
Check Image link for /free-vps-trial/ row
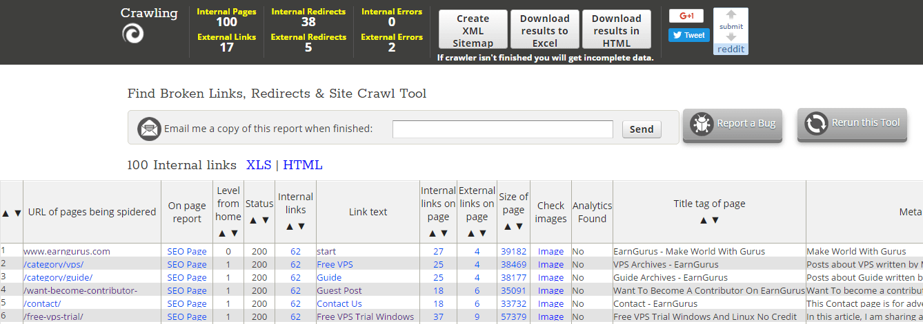[x=550, y=317]
